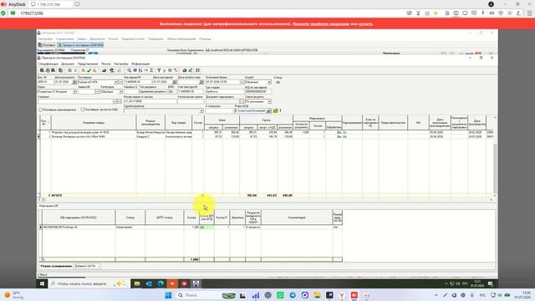Click the copy documents toolbar icon
The height and width of the screenshot is (301, 535).
(x=60, y=70)
